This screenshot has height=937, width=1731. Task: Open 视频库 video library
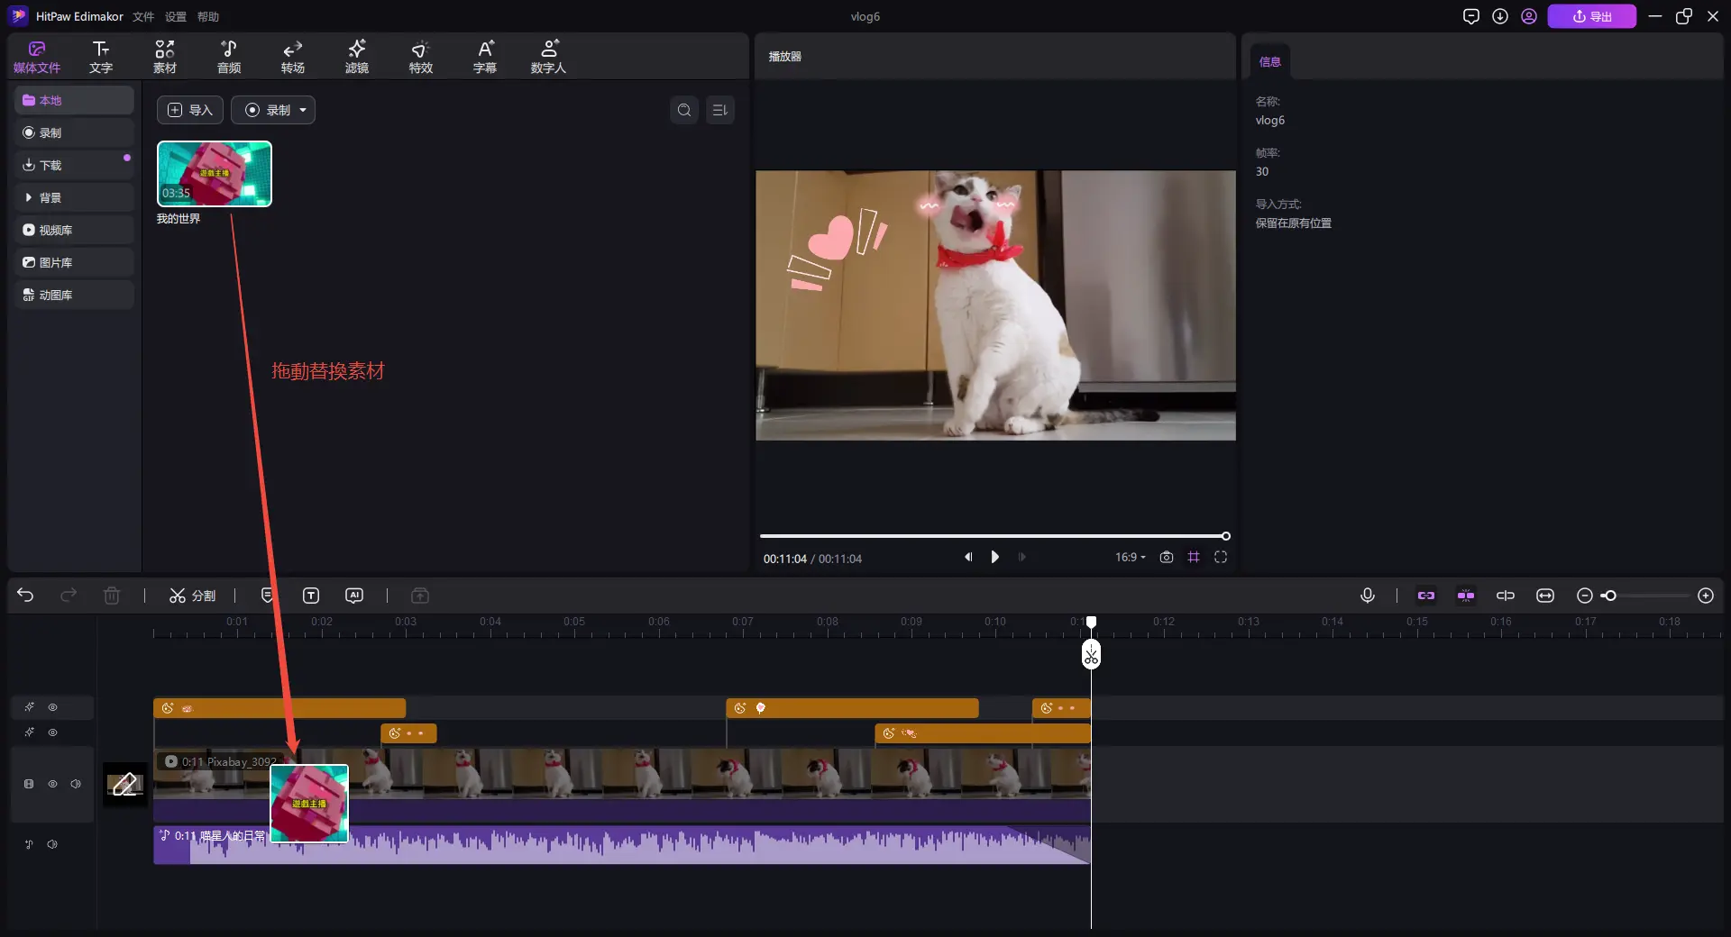pos(74,230)
